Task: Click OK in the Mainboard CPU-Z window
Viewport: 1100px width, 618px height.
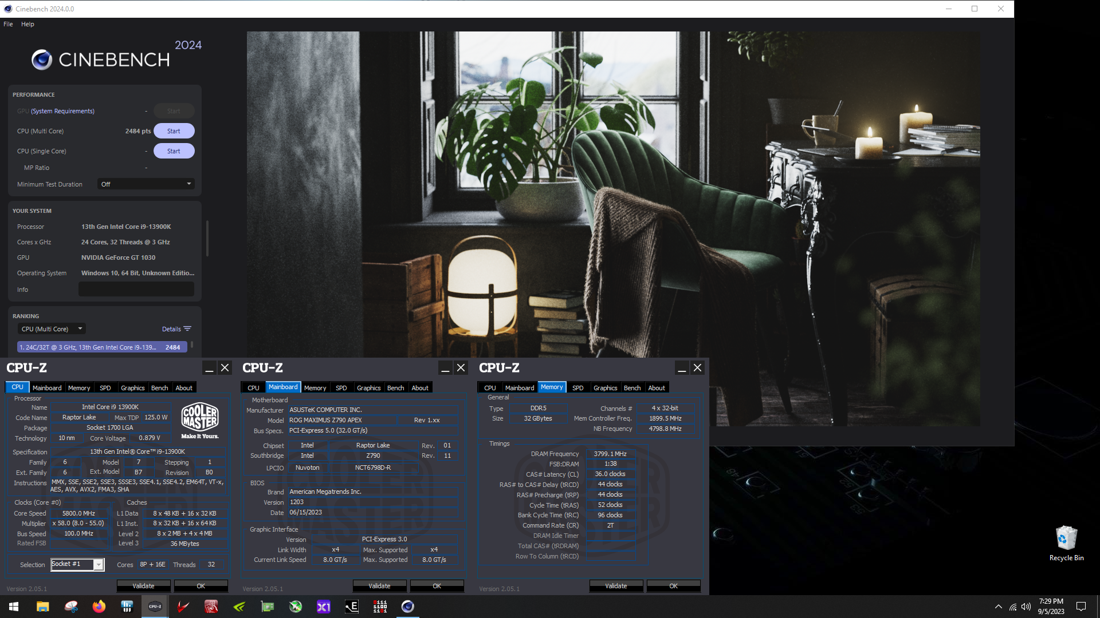Action: click(x=437, y=586)
